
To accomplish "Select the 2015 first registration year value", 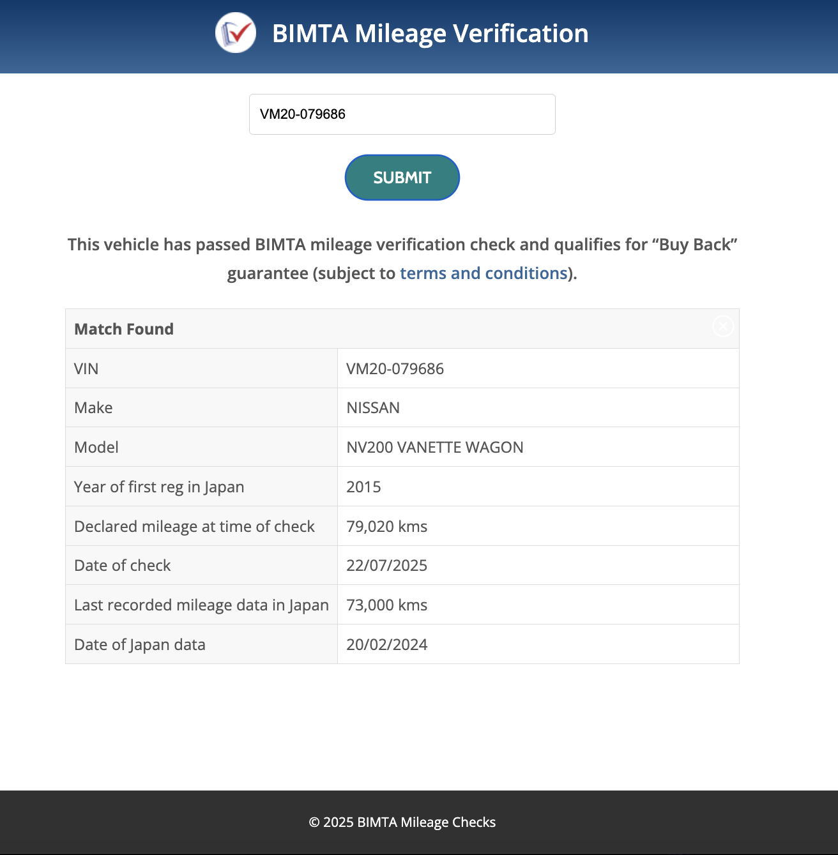I will click(x=363, y=487).
